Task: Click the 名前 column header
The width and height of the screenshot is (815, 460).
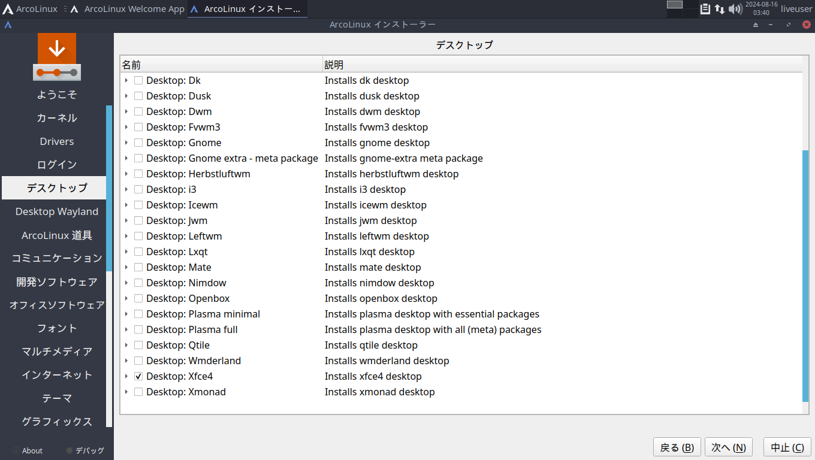Action: click(221, 65)
